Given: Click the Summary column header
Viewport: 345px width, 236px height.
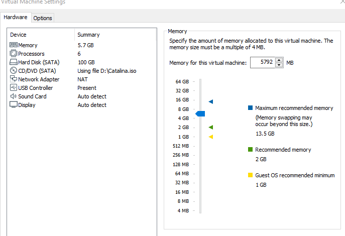Looking at the screenshot, I should pyautogui.click(x=88, y=35).
